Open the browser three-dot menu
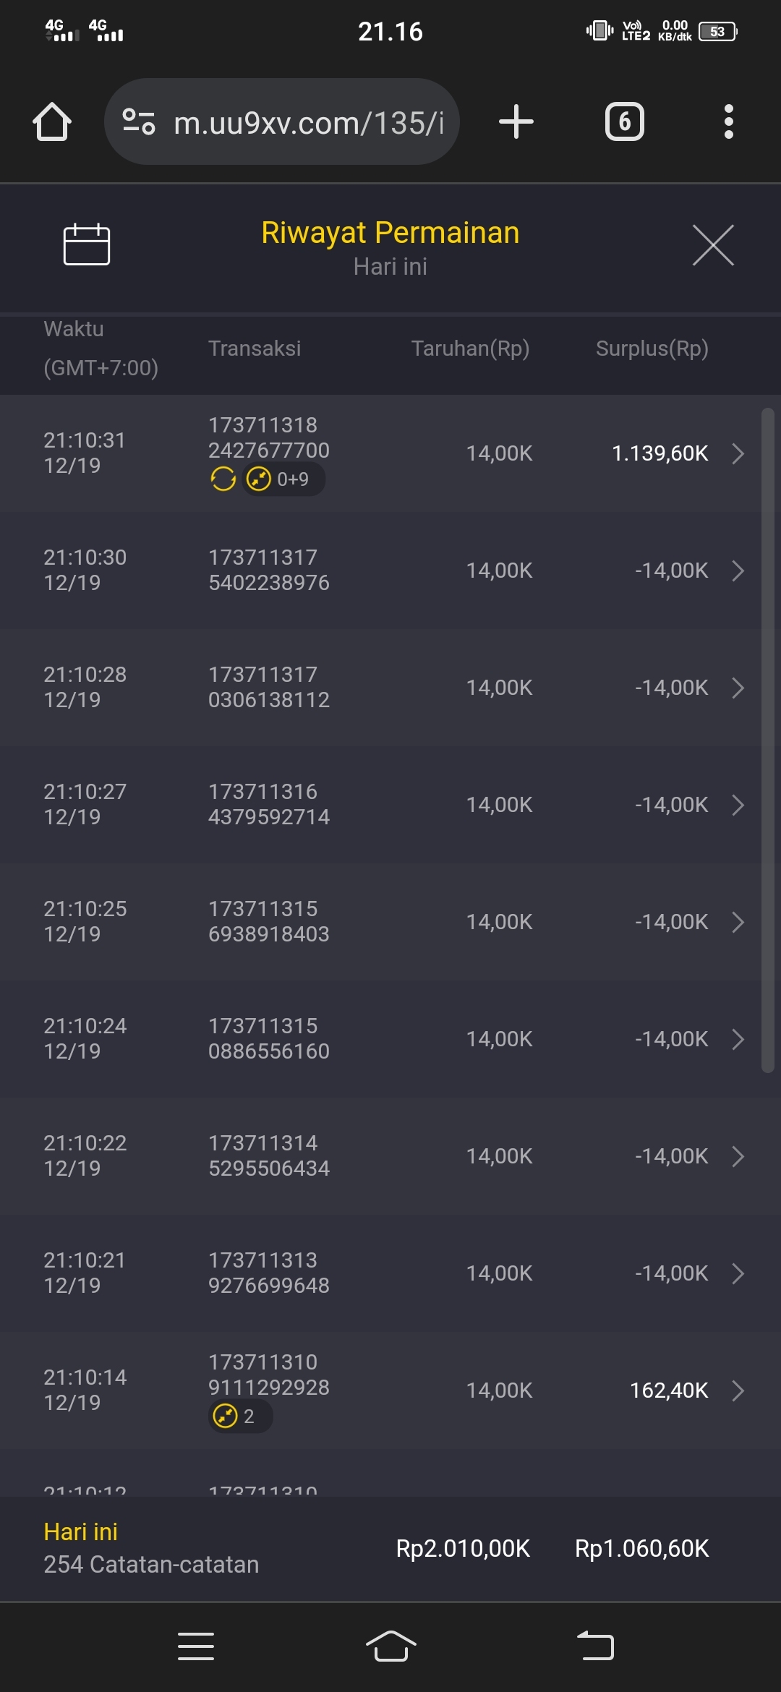The width and height of the screenshot is (781, 1692). 728,121
